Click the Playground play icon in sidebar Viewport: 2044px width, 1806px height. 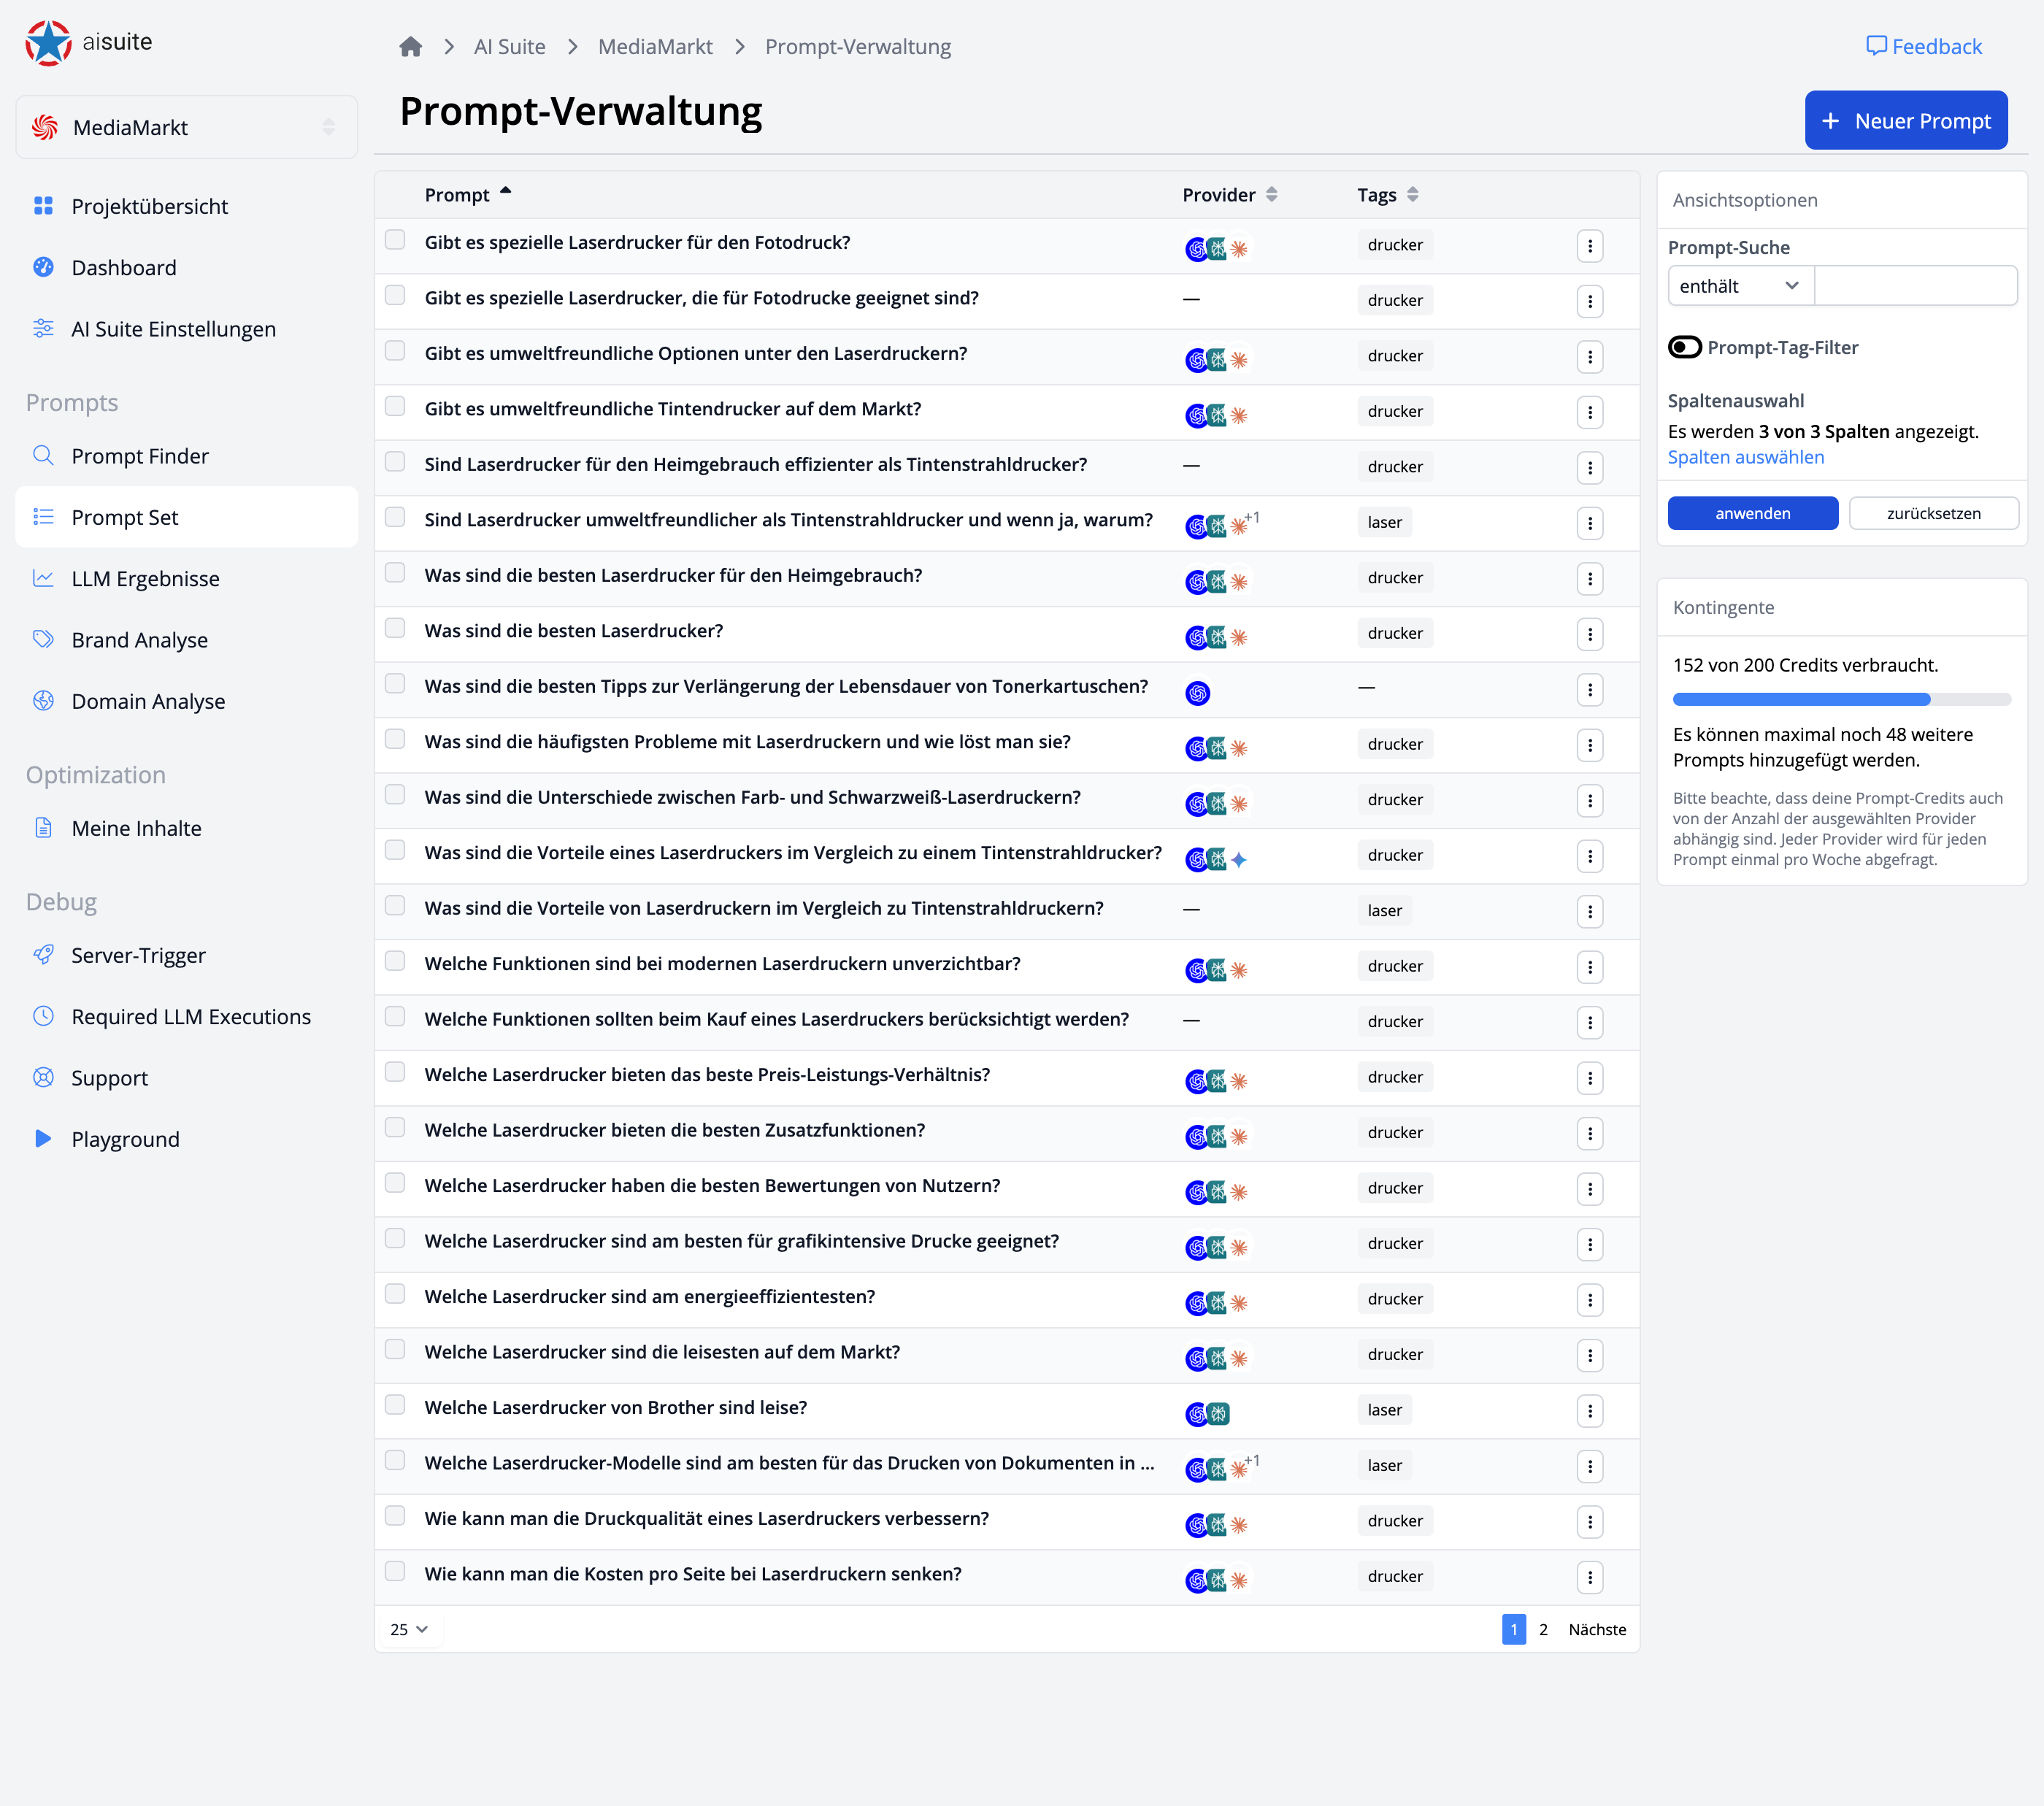(x=43, y=1139)
